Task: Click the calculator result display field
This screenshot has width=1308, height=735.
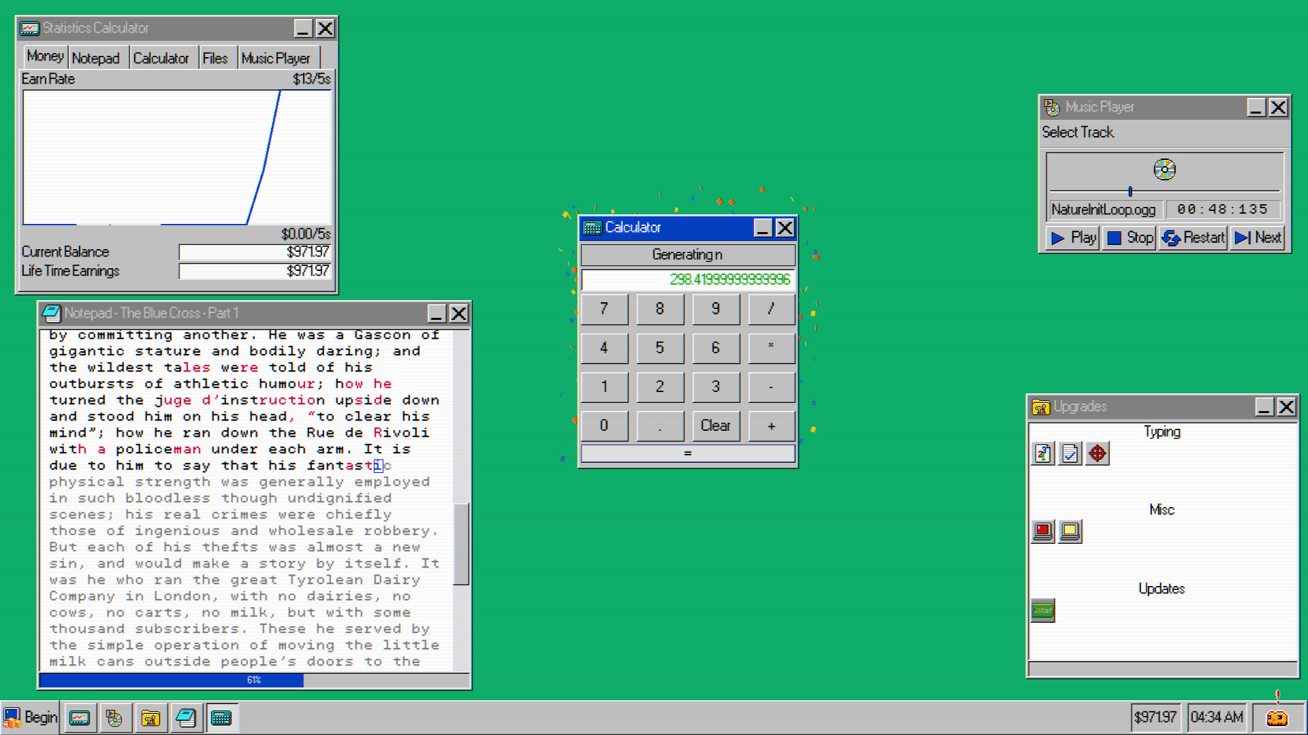Action: (687, 280)
